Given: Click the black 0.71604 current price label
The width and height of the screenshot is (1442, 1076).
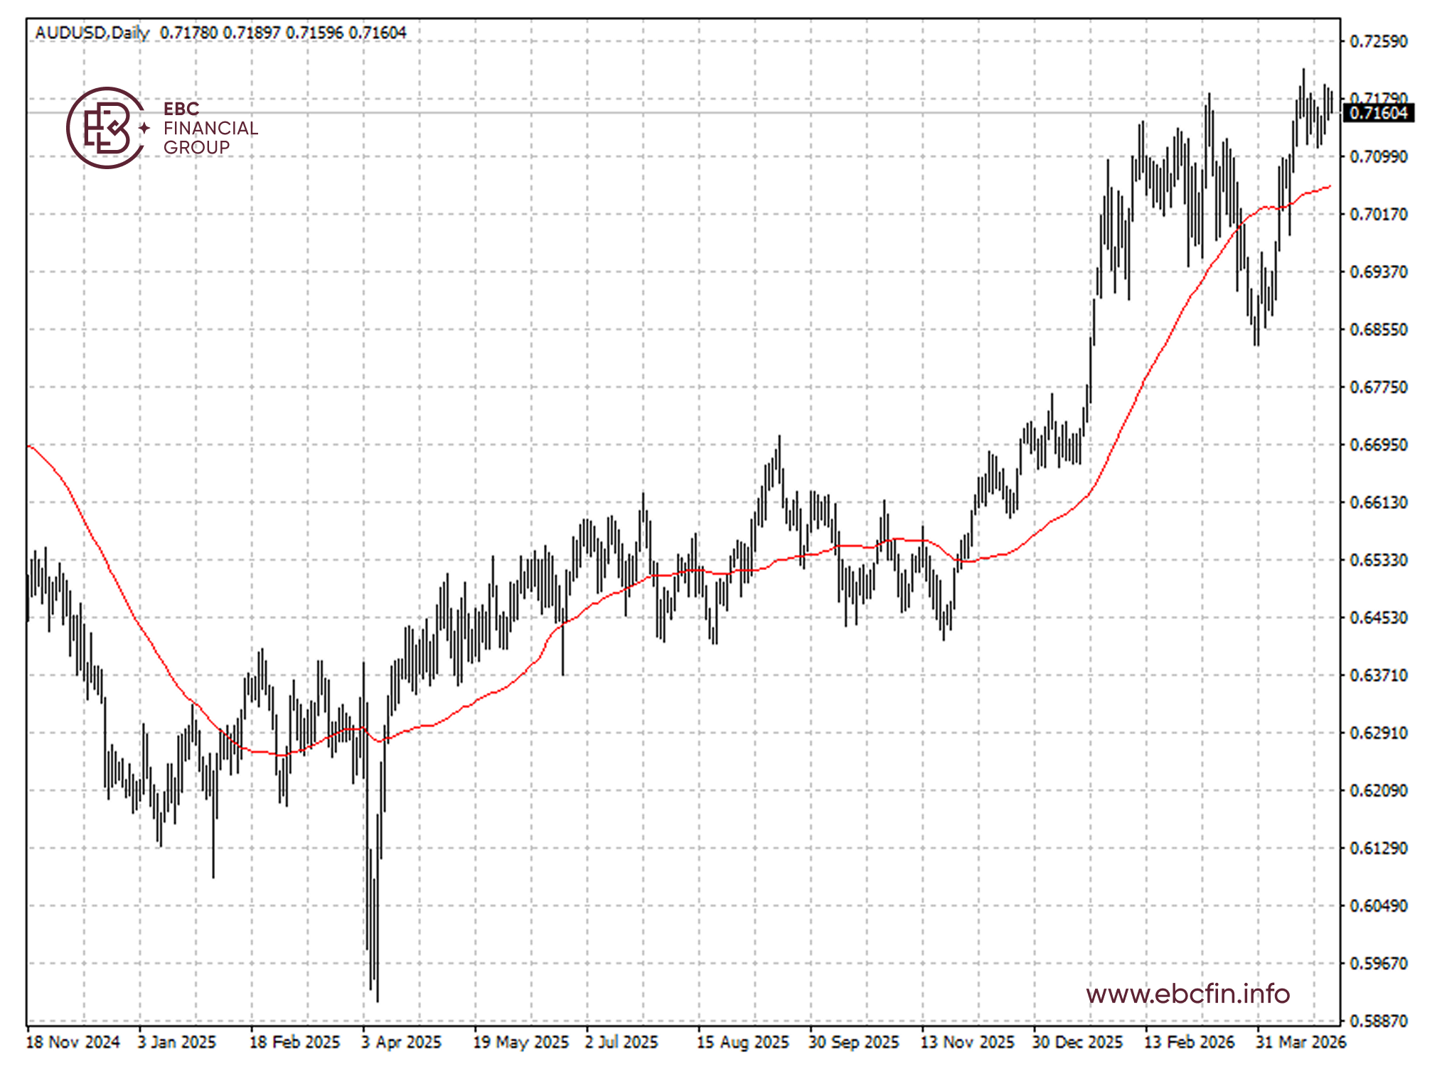Looking at the screenshot, I should tap(1378, 113).
